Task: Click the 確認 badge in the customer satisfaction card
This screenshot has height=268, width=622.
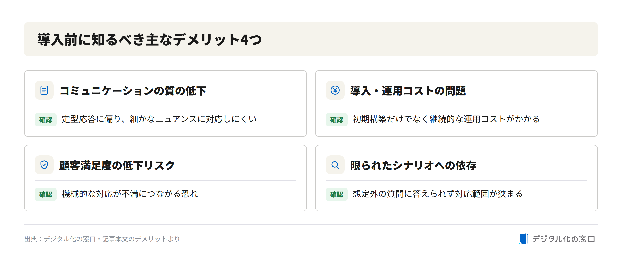Action: pos(46,194)
